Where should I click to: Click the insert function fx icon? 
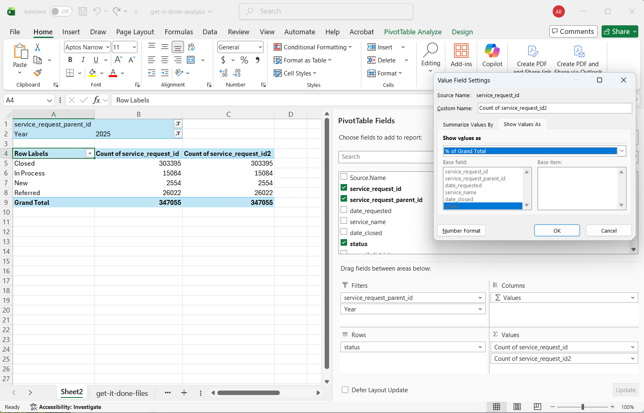coord(97,100)
